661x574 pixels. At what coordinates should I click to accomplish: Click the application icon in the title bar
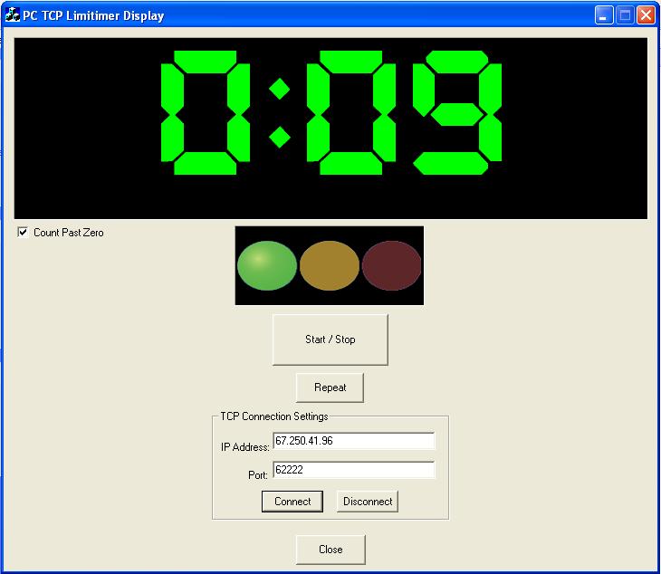[x=13, y=15]
